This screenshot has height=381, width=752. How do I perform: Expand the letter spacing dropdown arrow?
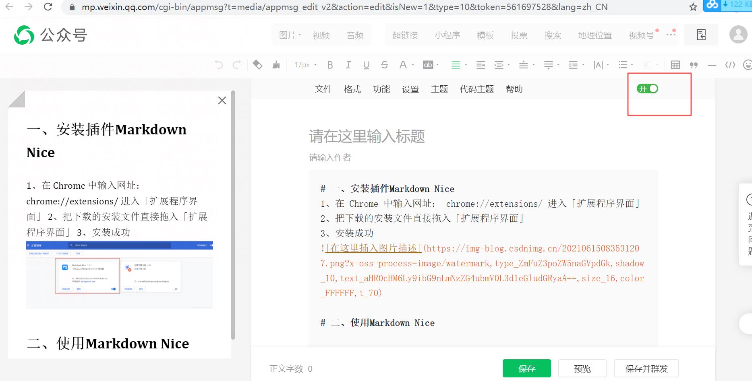[608, 65]
